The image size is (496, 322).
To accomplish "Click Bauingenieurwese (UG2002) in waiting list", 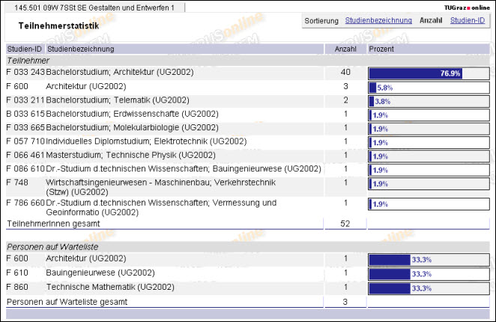I will point(100,273).
